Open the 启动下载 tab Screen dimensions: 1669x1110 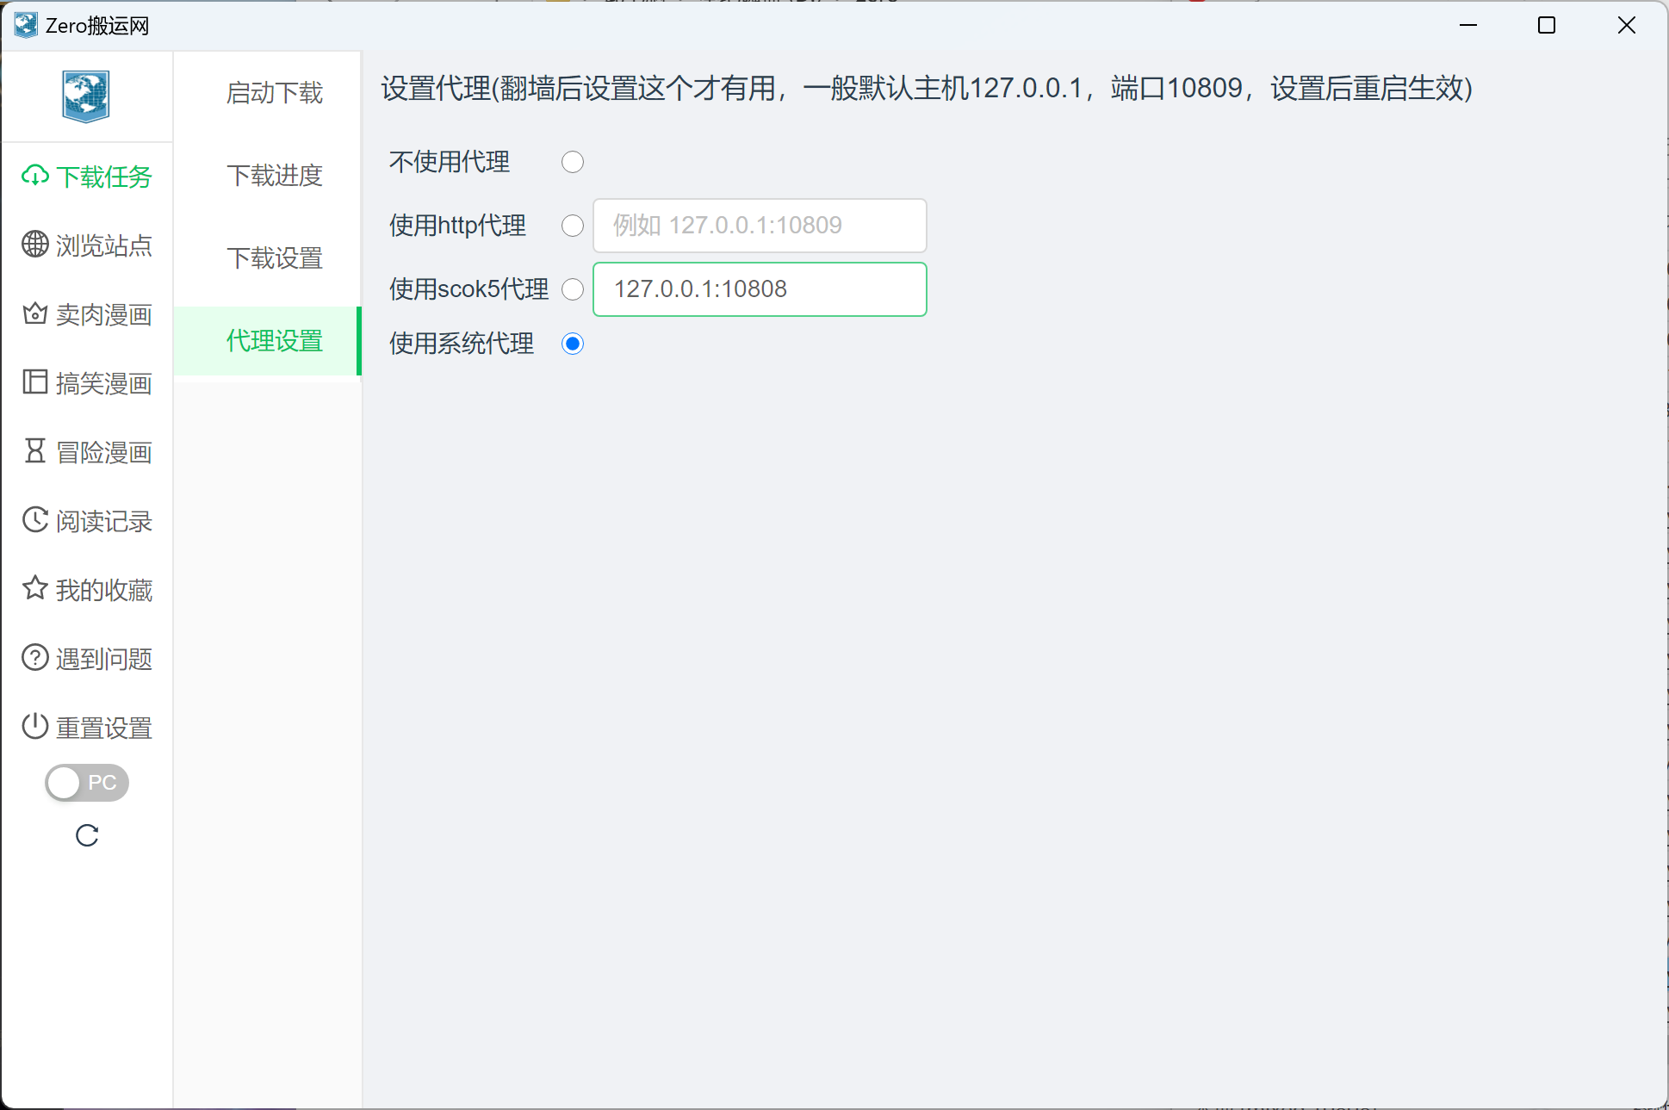274,93
